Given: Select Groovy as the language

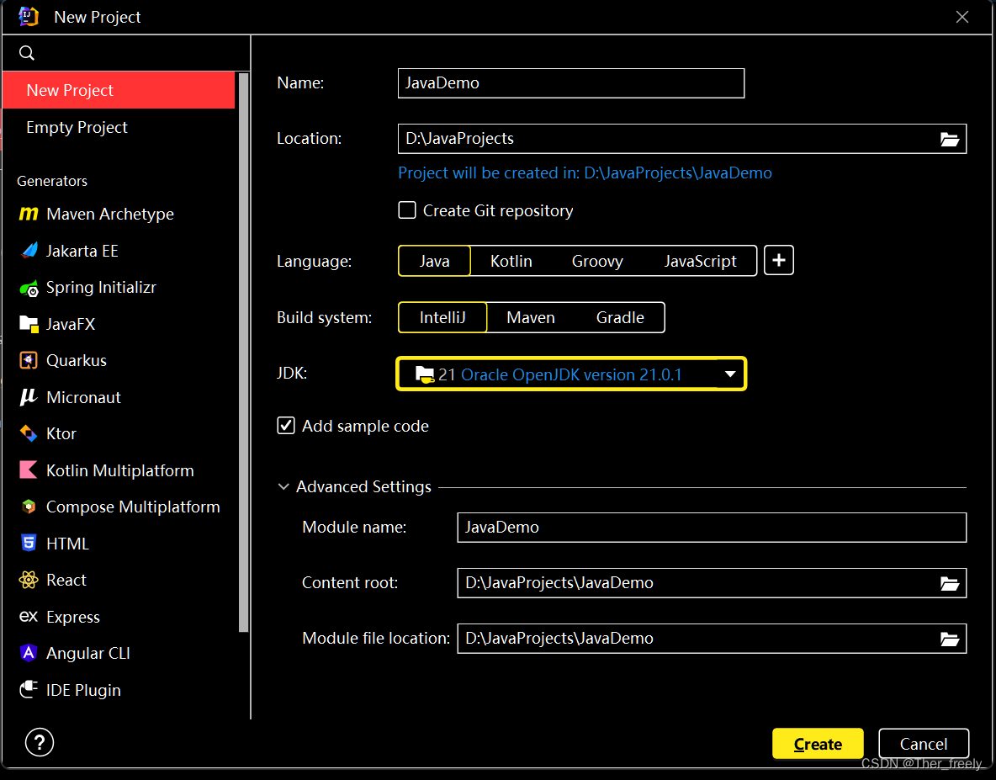Looking at the screenshot, I should point(597,261).
